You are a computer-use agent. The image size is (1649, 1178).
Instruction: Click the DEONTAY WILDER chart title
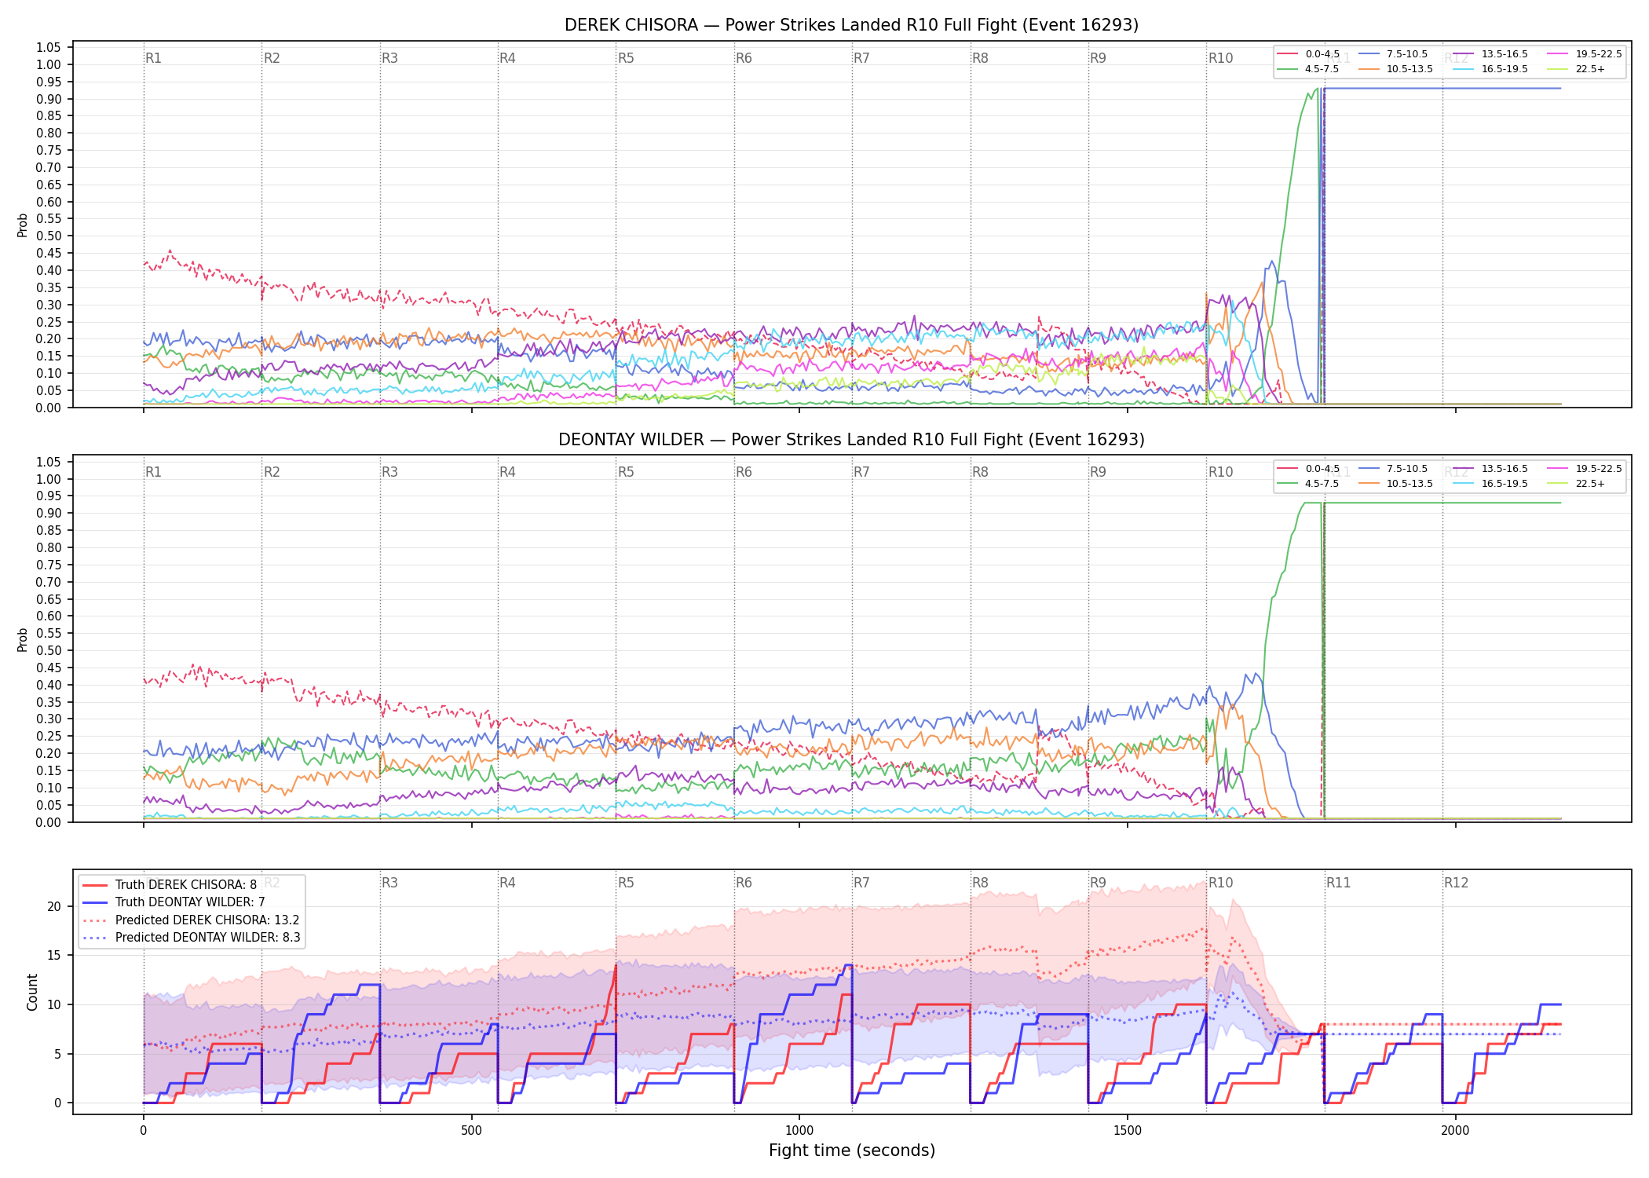851,440
